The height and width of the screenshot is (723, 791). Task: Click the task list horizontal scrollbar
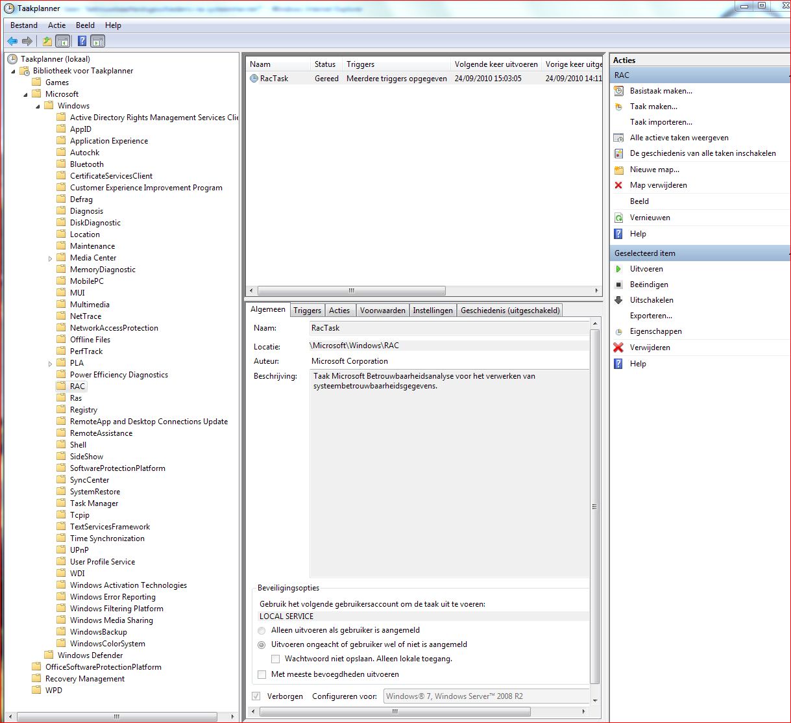pyautogui.click(x=351, y=291)
